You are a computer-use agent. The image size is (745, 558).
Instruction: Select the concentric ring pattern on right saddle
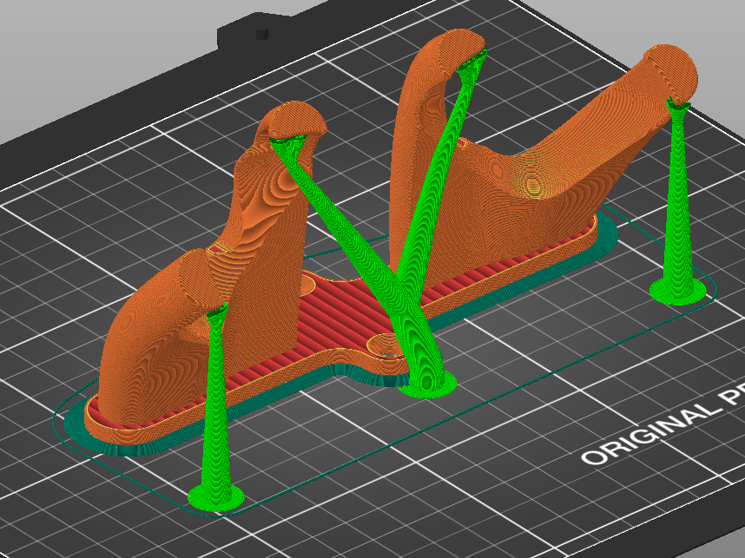[531, 182]
